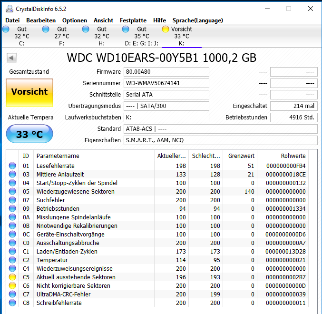Click the previous disk arrow button
The width and height of the screenshot is (322, 314).
[11, 58]
